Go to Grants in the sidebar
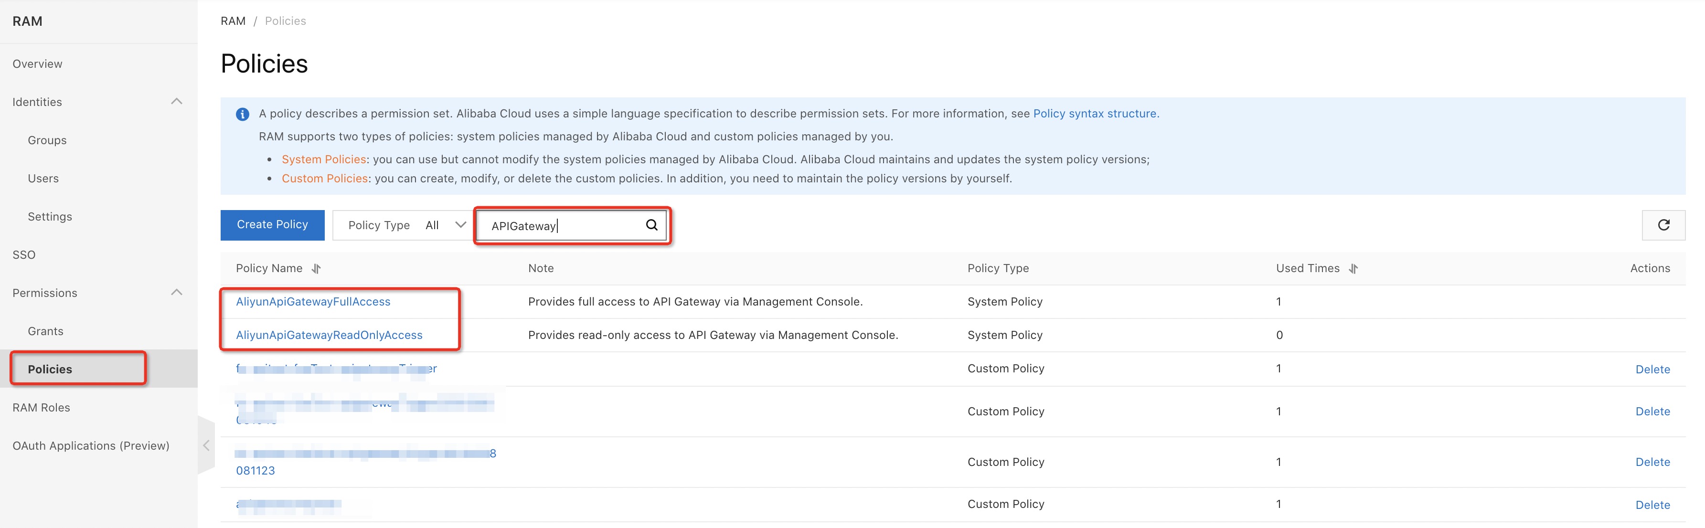Viewport: 1705px width, 528px height. pyautogui.click(x=46, y=331)
